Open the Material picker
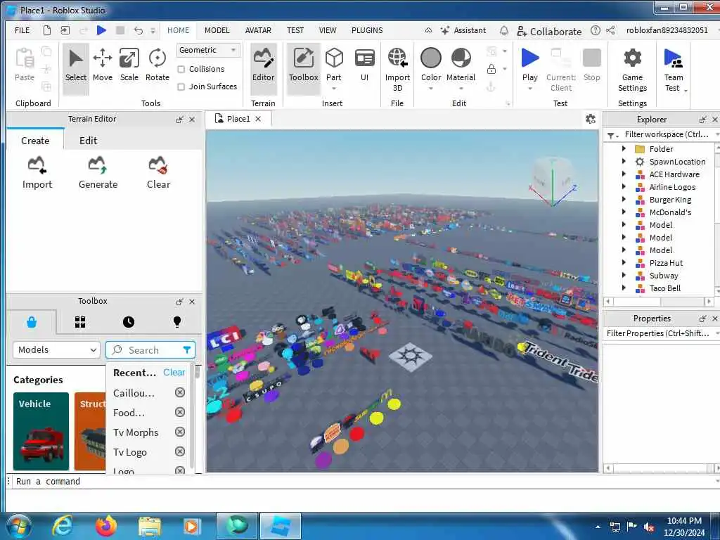This screenshot has height=540, width=720. coord(461,65)
